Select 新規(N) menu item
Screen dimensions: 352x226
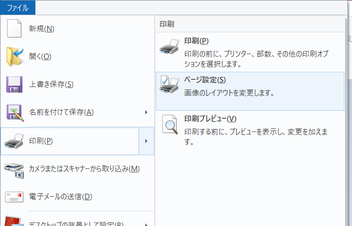77,28
